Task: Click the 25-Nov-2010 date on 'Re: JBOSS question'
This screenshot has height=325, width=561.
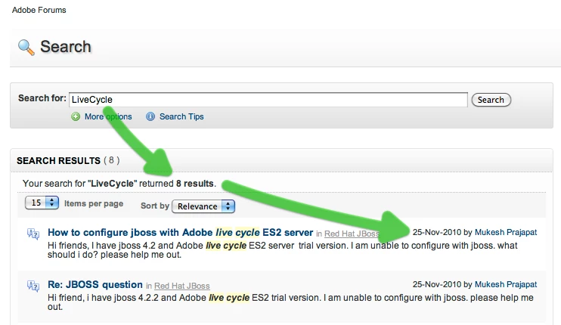Action: tap(436, 285)
